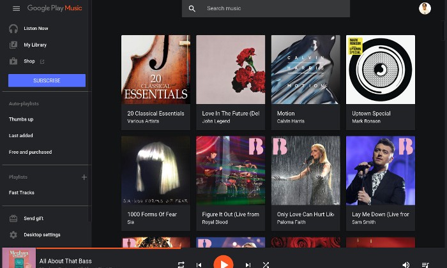The image size is (447, 268).
Task: Open Love In The Future album cover
Action: click(231, 70)
